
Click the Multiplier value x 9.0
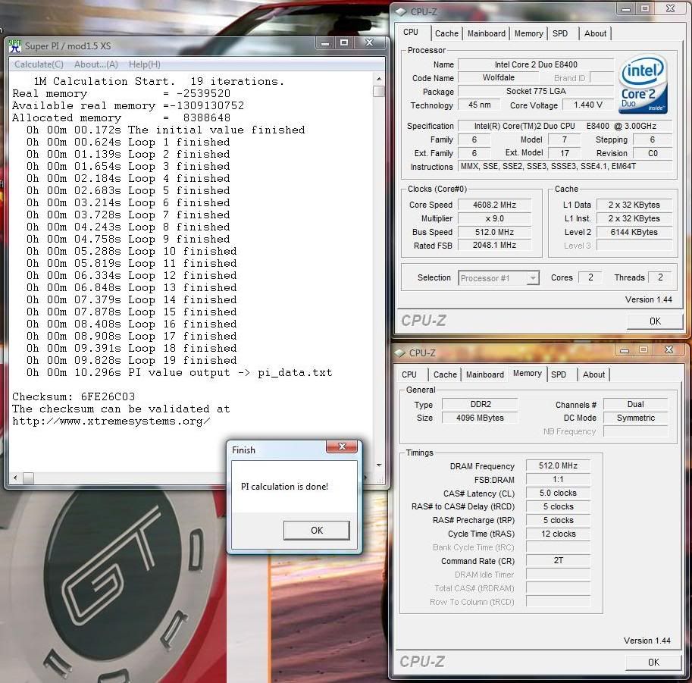pos(494,218)
